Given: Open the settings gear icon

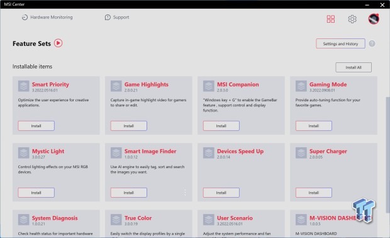Looking at the screenshot, I should click(352, 19).
